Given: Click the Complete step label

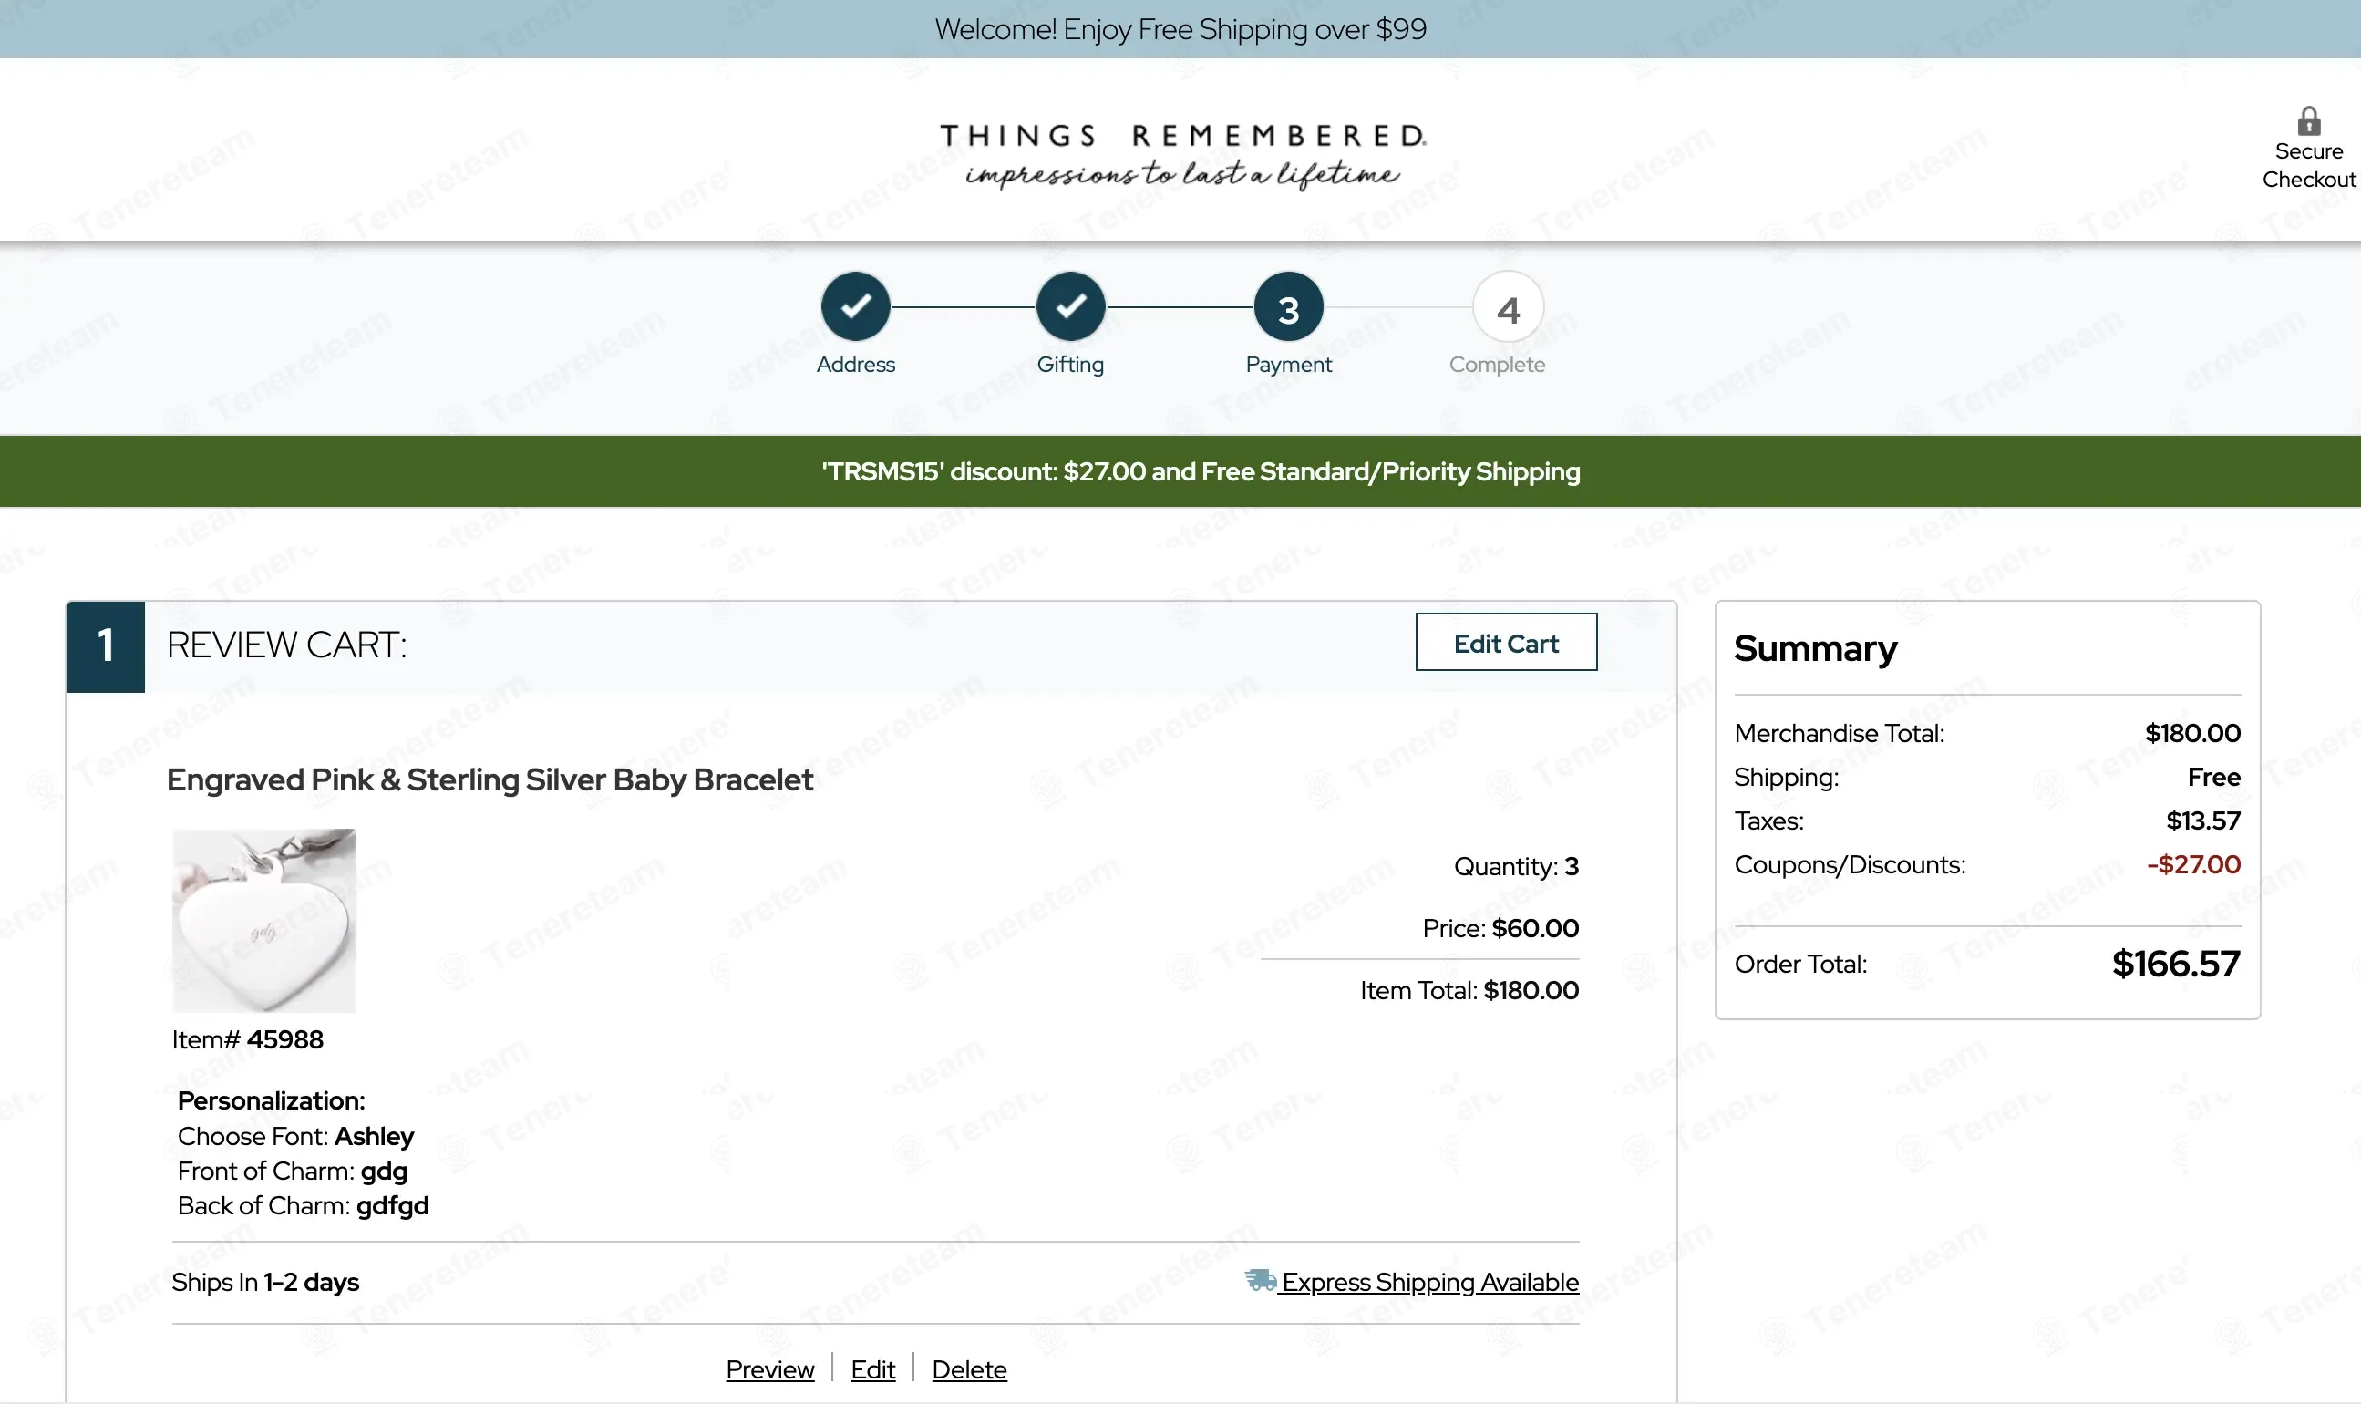Looking at the screenshot, I should coord(1498,365).
